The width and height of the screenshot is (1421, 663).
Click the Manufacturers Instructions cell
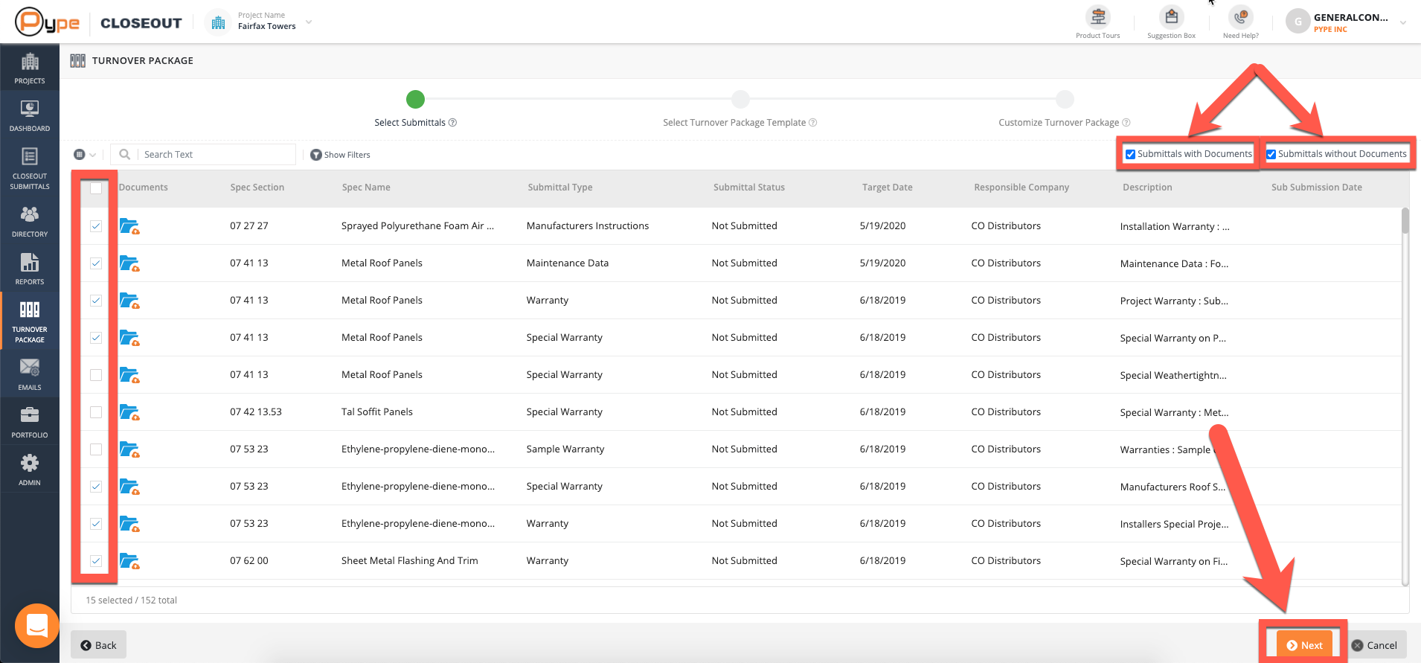click(588, 226)
